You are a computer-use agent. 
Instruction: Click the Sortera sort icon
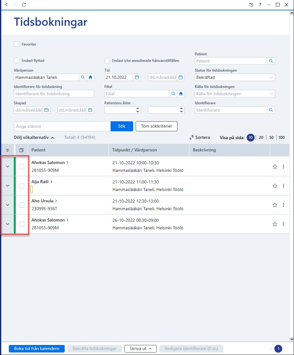(192, 137)
